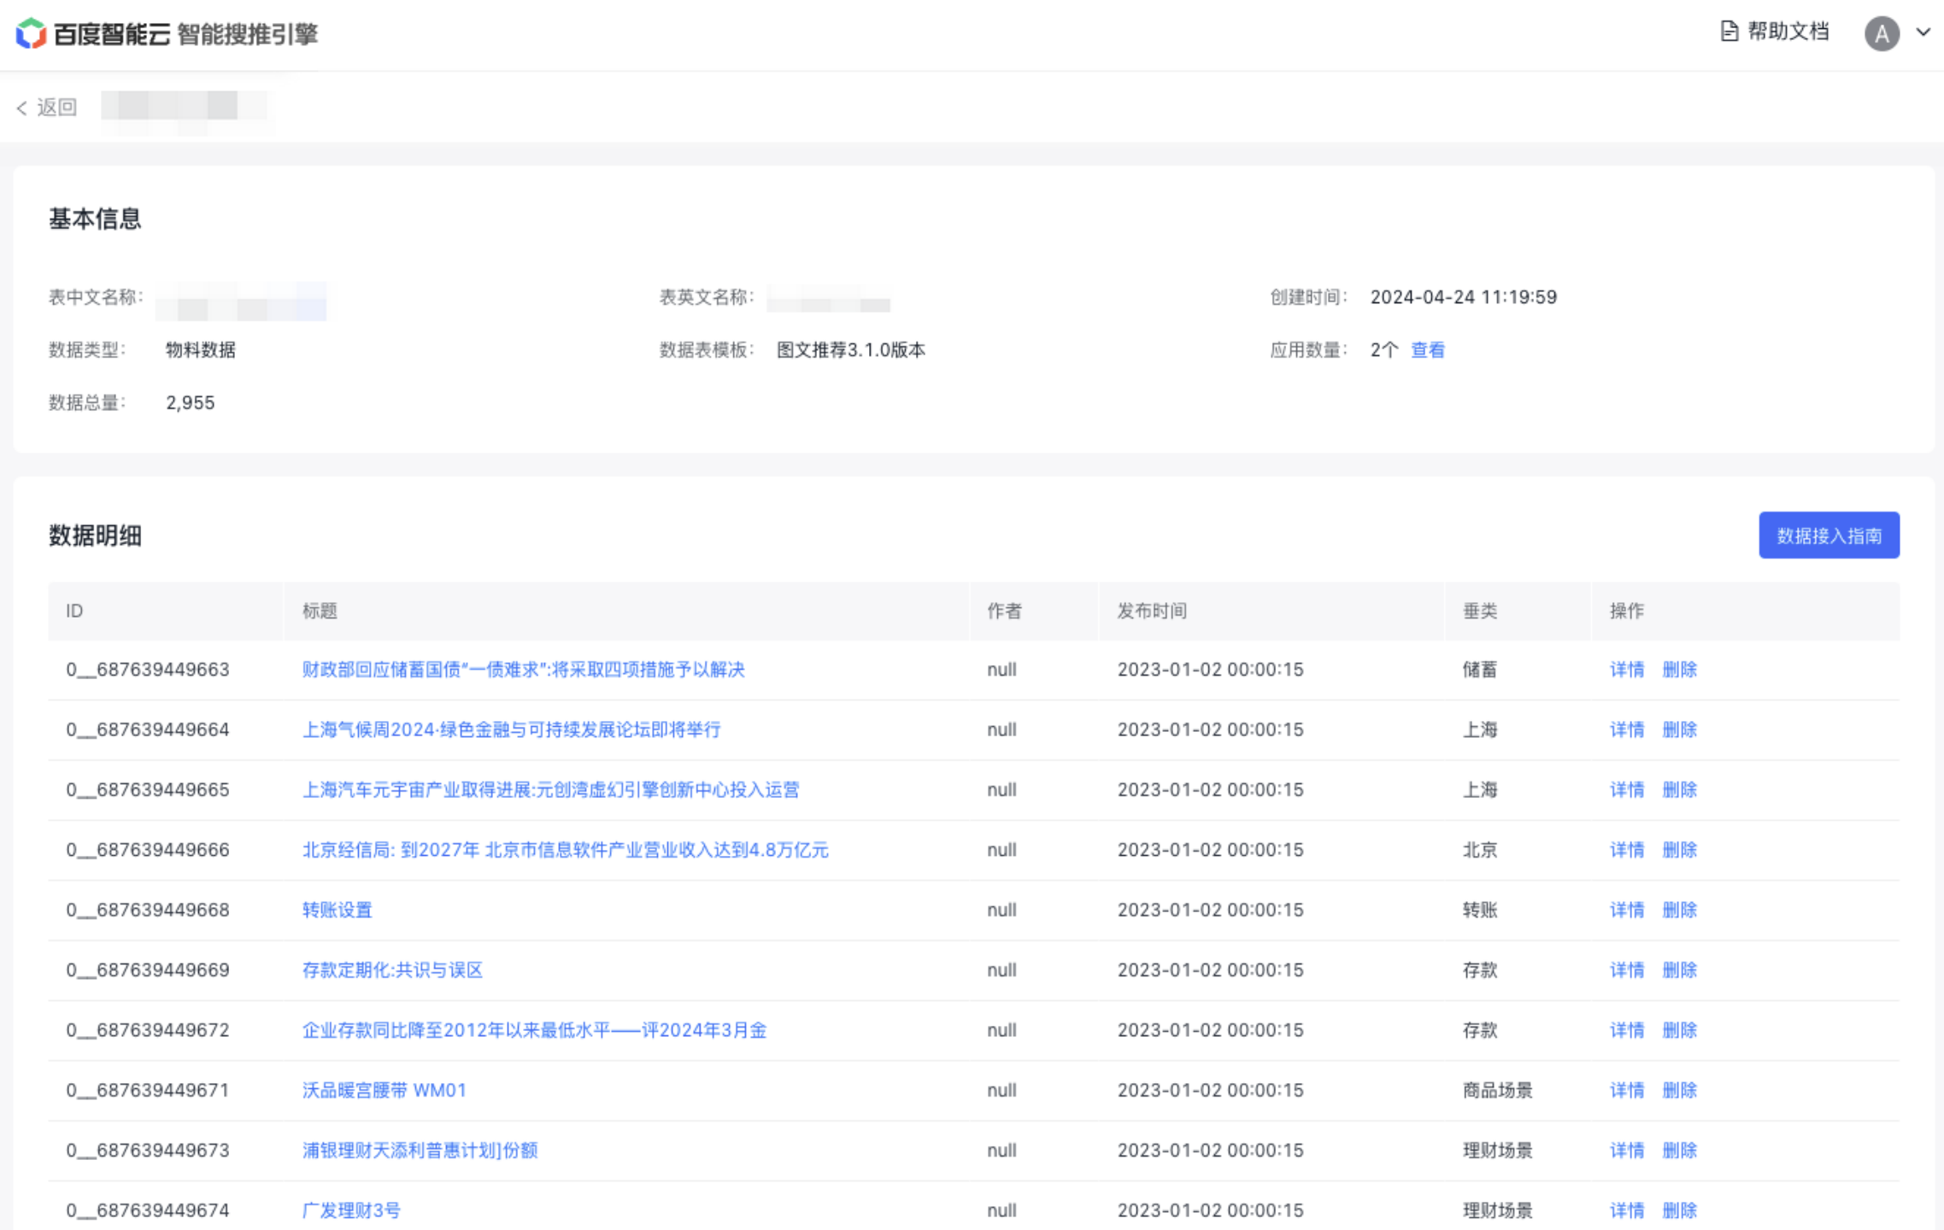The width and height of the screenshot is (1944, 1230).
Task: View 详情 for row ID ending 9672
Action: pyautogui.click(x=1627, y=1030)
